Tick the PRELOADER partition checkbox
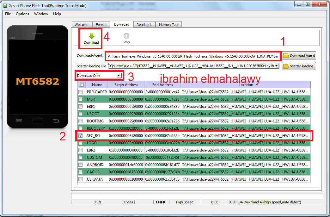330x217 pixels. (80, 92)
